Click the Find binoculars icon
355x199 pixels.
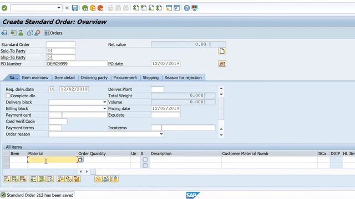[x=118, y=8]
